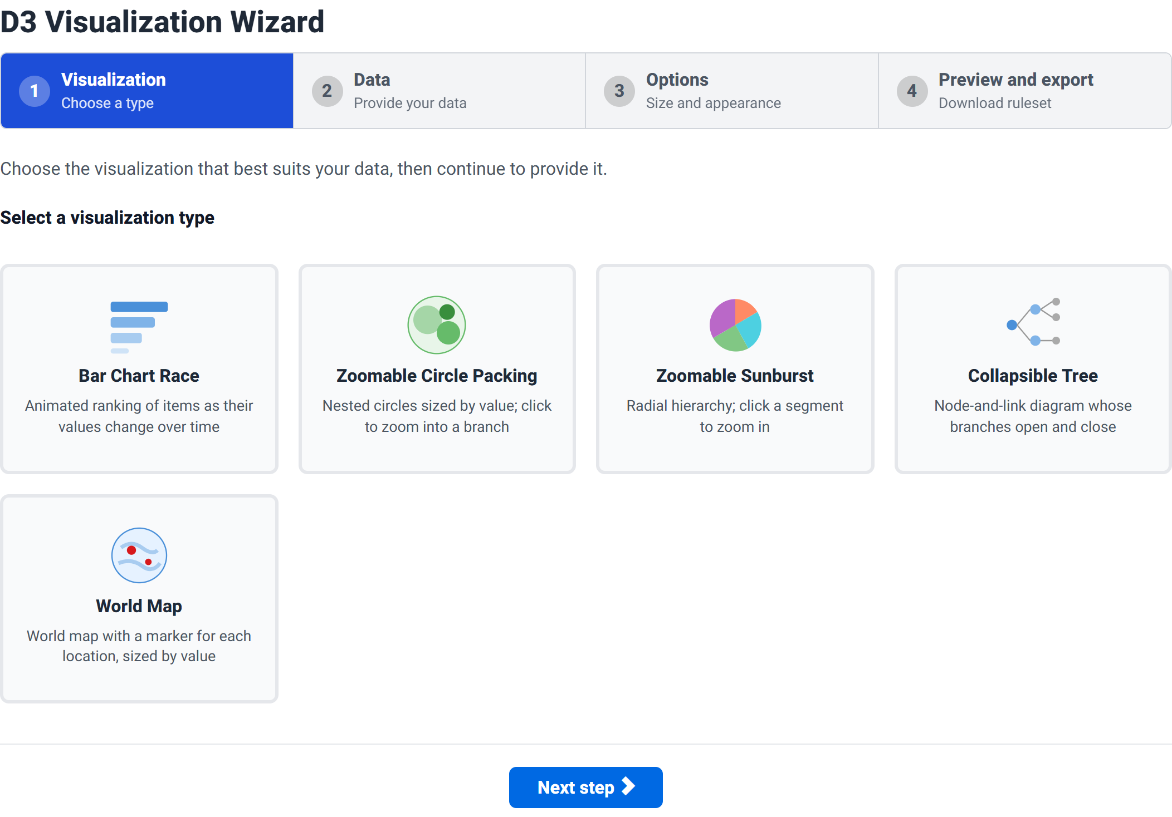Click 'Nested circles sized by value' description

click(x=437, y=416)
